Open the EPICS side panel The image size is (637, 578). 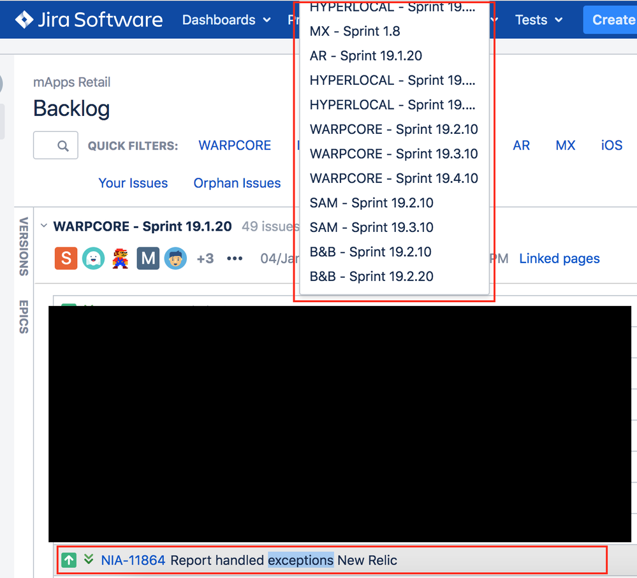(24, 317)
